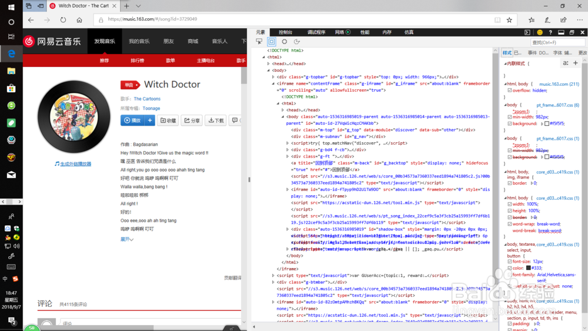This screenshot has height=331, width=588.
Task: Toggle the DOM element highlighting box icon
Action: [x=272, y=42]
